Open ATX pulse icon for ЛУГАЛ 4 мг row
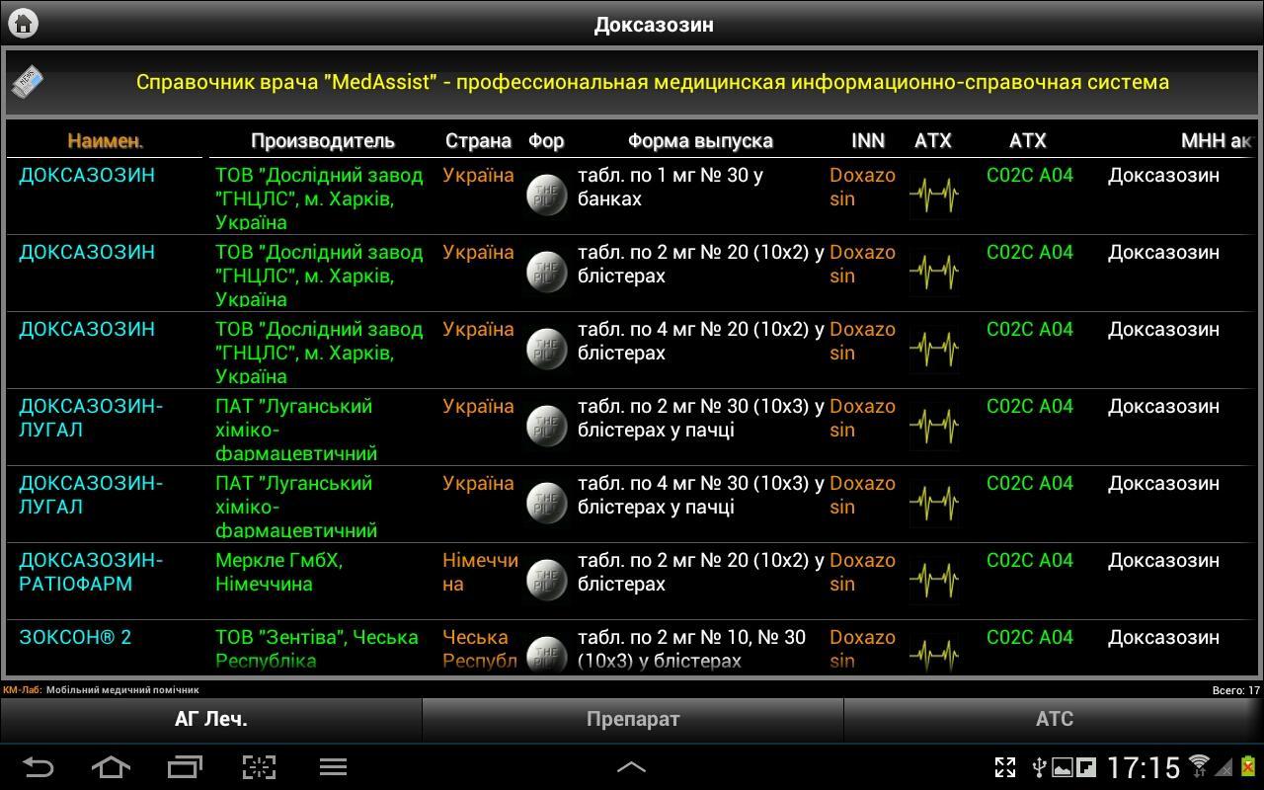Image resolution: width=1264 pixels, height=790 pixels. (x=933, y=503)
